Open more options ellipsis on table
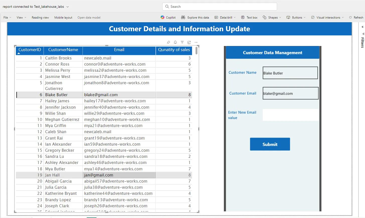This screenshot has height=218, width=365. [196, 42]
